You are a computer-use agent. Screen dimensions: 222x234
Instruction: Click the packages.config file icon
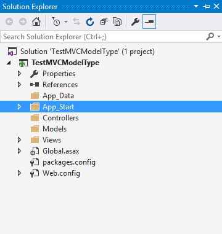point(35,163)
